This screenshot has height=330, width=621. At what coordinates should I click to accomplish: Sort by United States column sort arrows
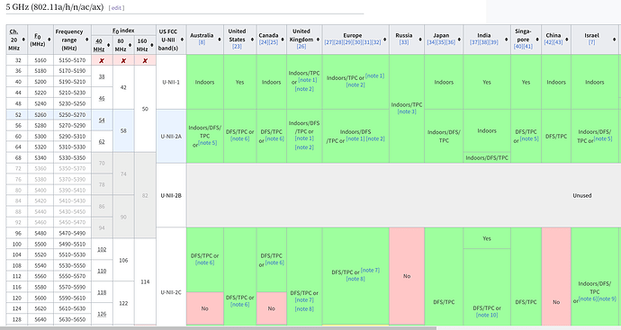[x=252, y=40]
